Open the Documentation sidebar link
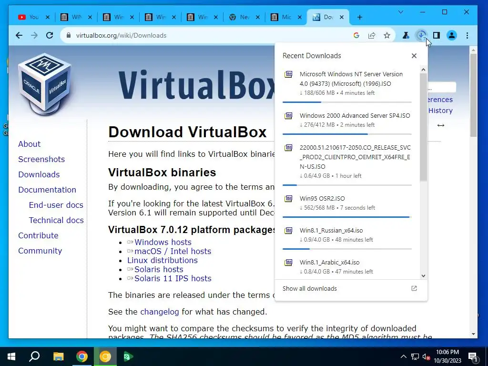This screenshot has width=488, height=366. tap(47, 190)
